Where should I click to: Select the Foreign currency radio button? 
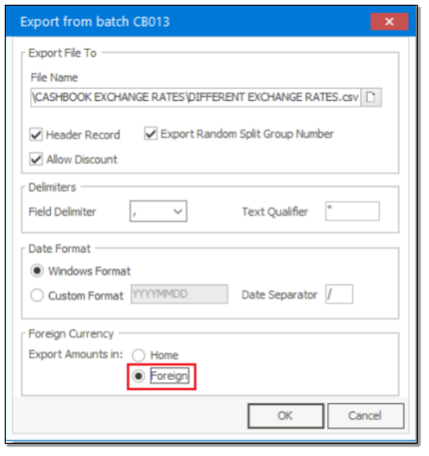(139, 376)
